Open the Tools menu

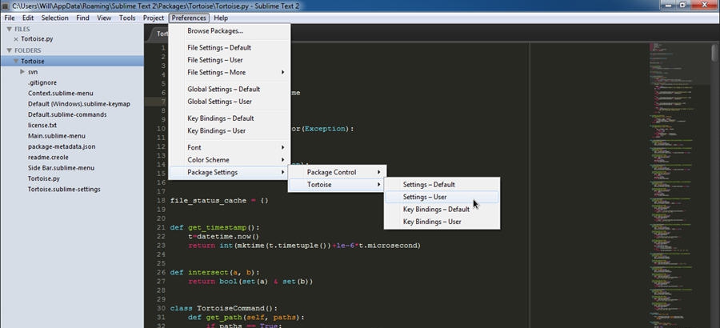tap(127, 18)
